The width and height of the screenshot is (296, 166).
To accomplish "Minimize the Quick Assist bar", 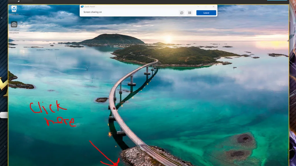I will pyautogui.click(x=198, y=7).
